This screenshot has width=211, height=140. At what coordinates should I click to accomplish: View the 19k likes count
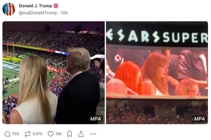59,134
